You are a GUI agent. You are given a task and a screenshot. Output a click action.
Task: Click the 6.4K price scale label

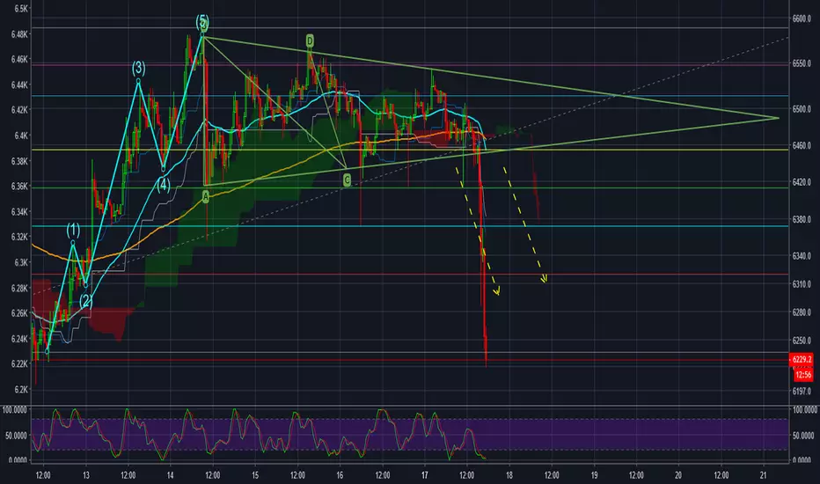coord(21,136)
